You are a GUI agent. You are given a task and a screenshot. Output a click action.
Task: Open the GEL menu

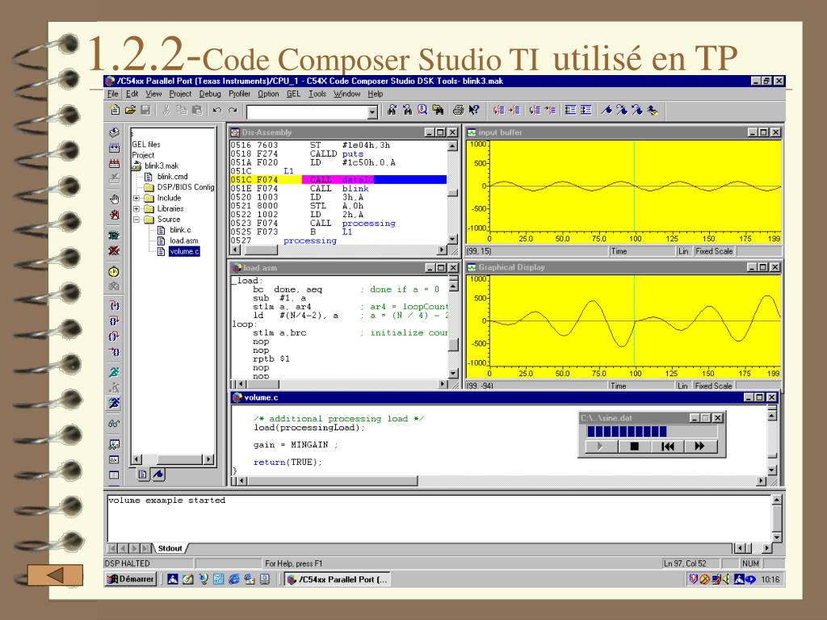pyautogui.click(x=293, y=94)
